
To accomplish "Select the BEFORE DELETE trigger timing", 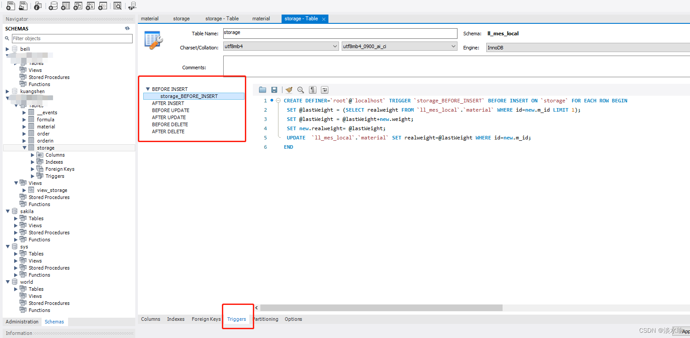I will pos(170,124).
